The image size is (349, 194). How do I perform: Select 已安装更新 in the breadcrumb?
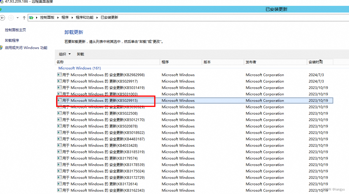coord(109,17)
